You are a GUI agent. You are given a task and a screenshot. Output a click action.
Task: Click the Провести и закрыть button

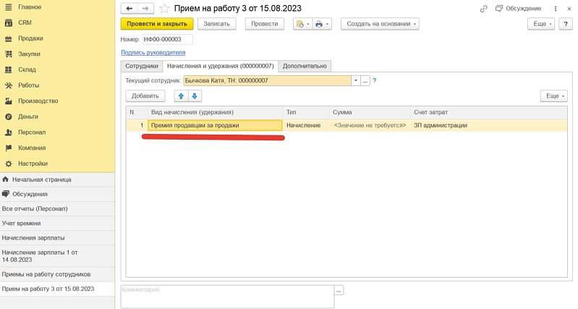[156, 24]
